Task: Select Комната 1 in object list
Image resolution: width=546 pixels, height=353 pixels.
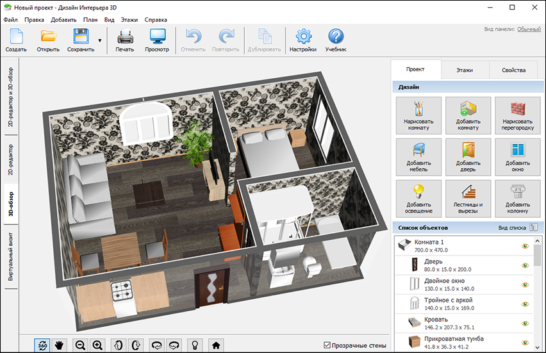Action: [x=464, y=246]
